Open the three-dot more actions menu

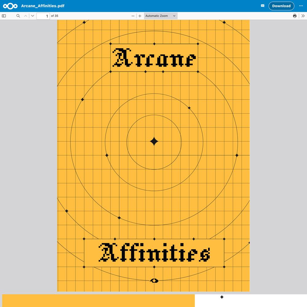pyautogui.click(x=301, y=6)
